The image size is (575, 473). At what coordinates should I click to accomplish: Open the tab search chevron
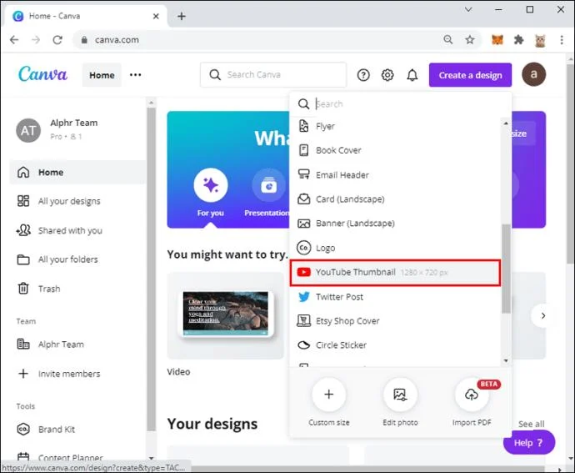468,9
